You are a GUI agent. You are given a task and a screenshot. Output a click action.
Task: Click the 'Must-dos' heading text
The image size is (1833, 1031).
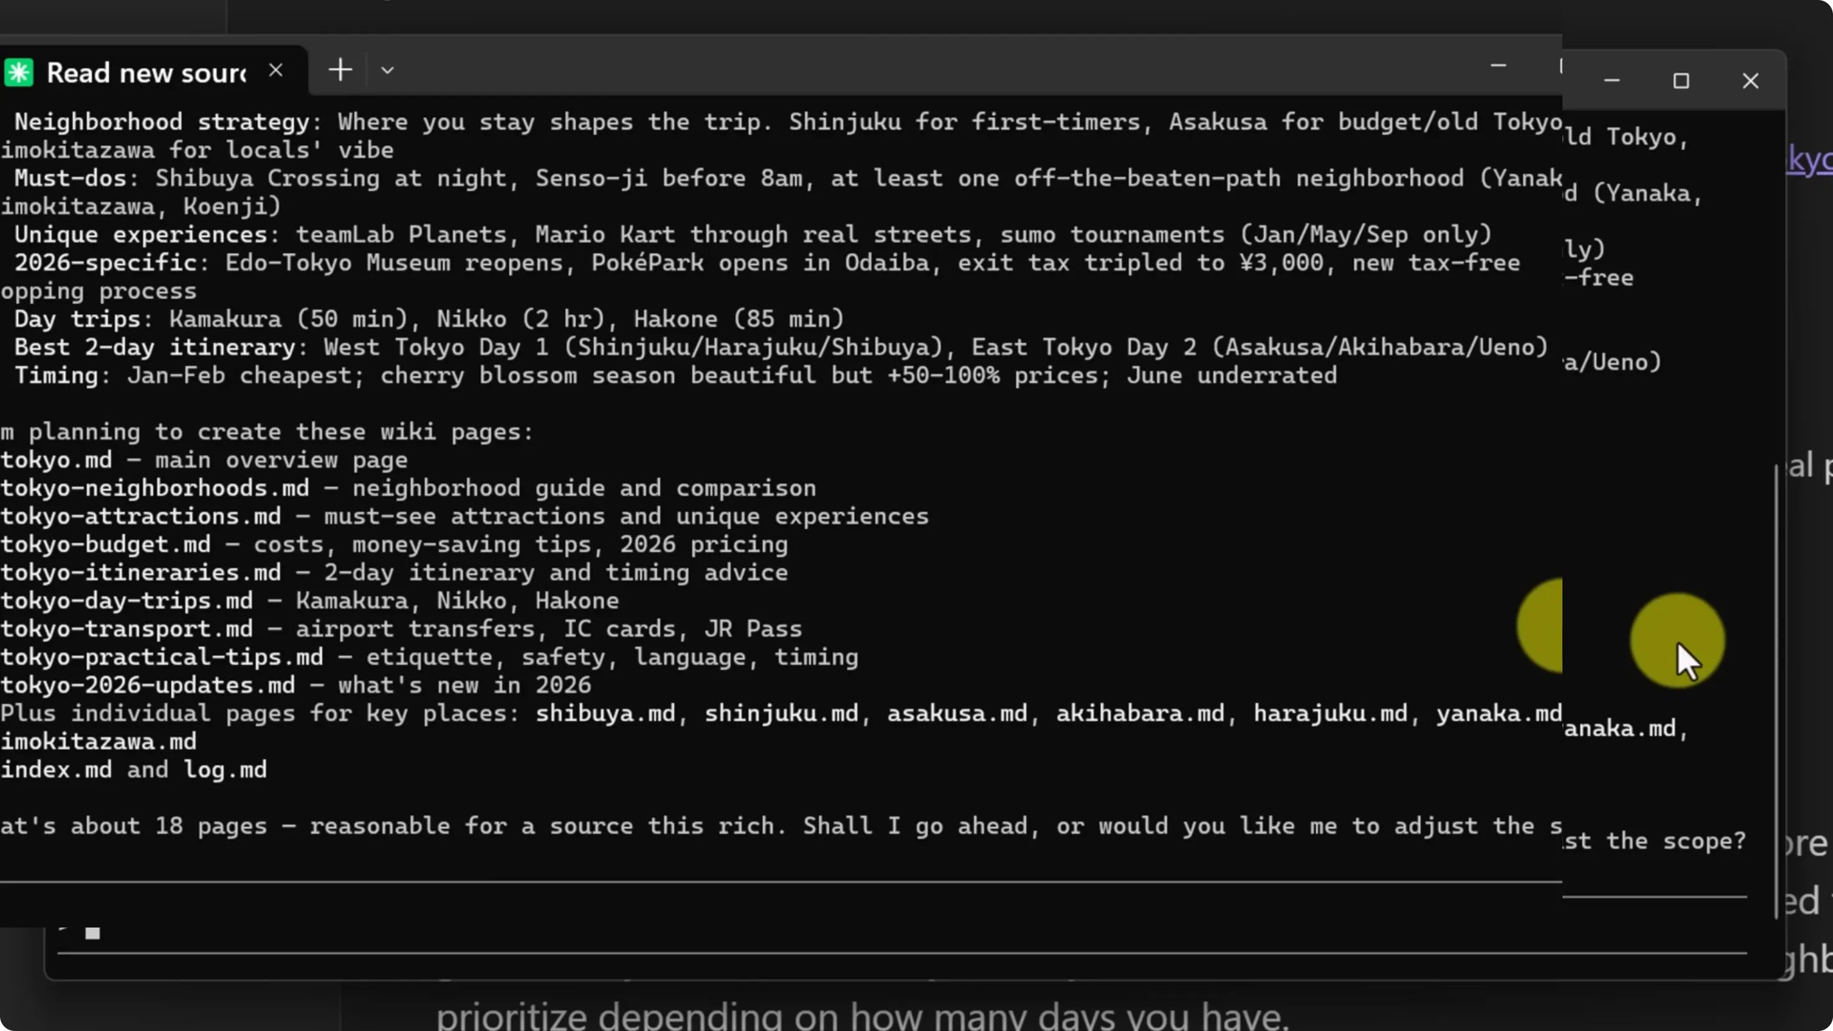coord(70,179)
